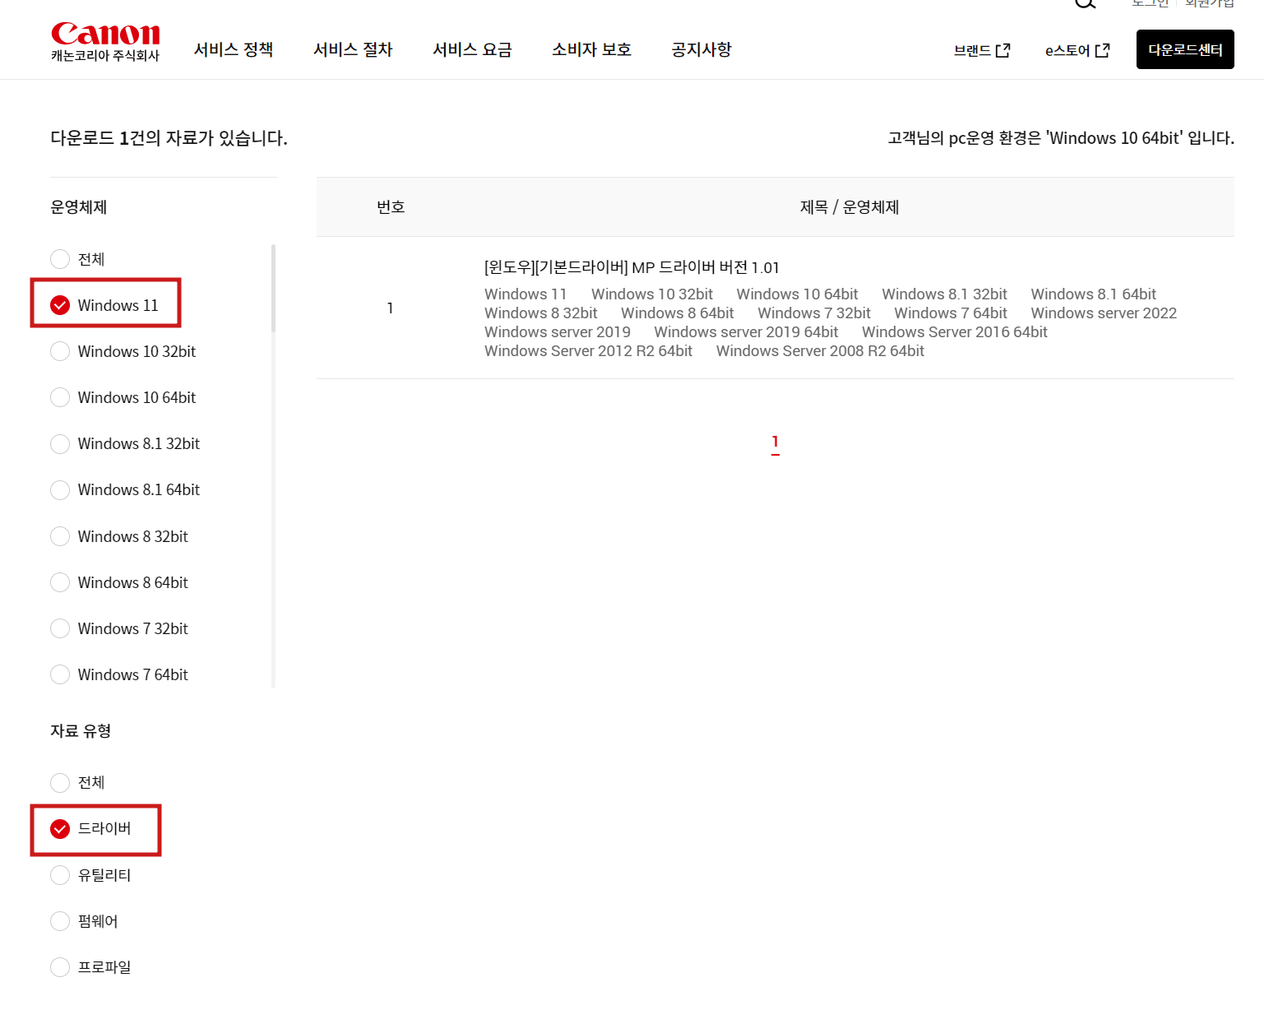The width and height of the screenshot is (1264, 1010).
Task: Select 전체 under 운영체제
Action: (60, 258)
